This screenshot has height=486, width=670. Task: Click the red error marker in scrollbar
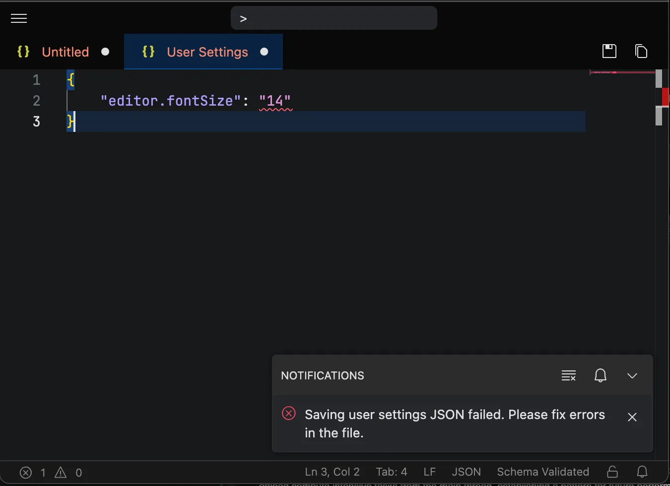click(665, 97)
